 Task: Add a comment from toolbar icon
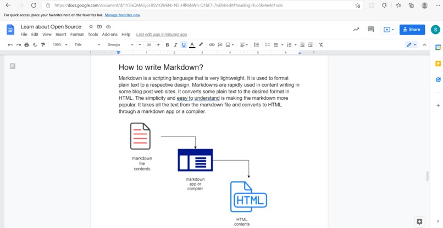(220, 45)
